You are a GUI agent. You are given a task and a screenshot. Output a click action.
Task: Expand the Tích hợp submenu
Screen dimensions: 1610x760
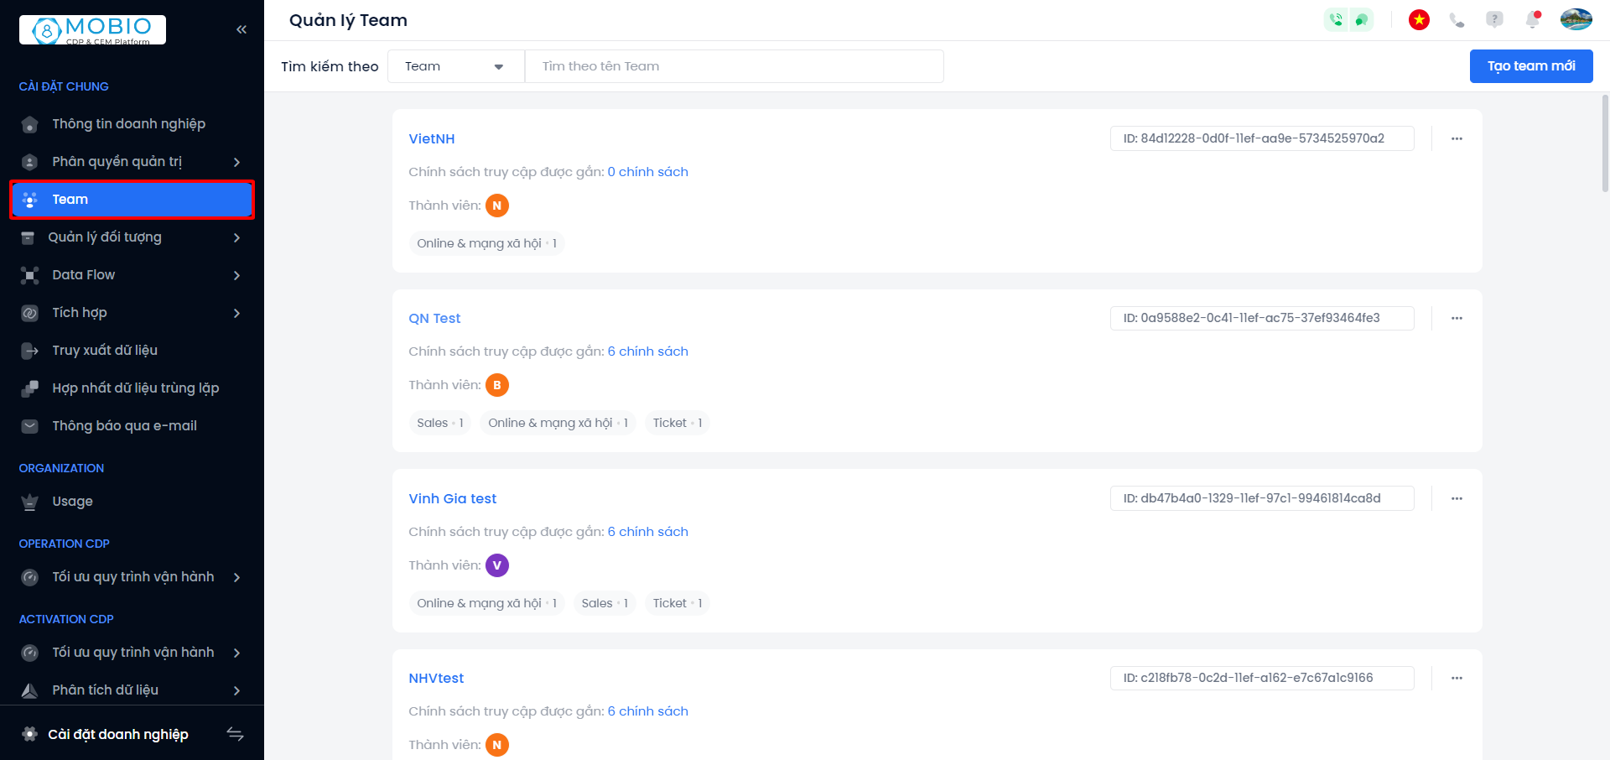pos(236,313)
